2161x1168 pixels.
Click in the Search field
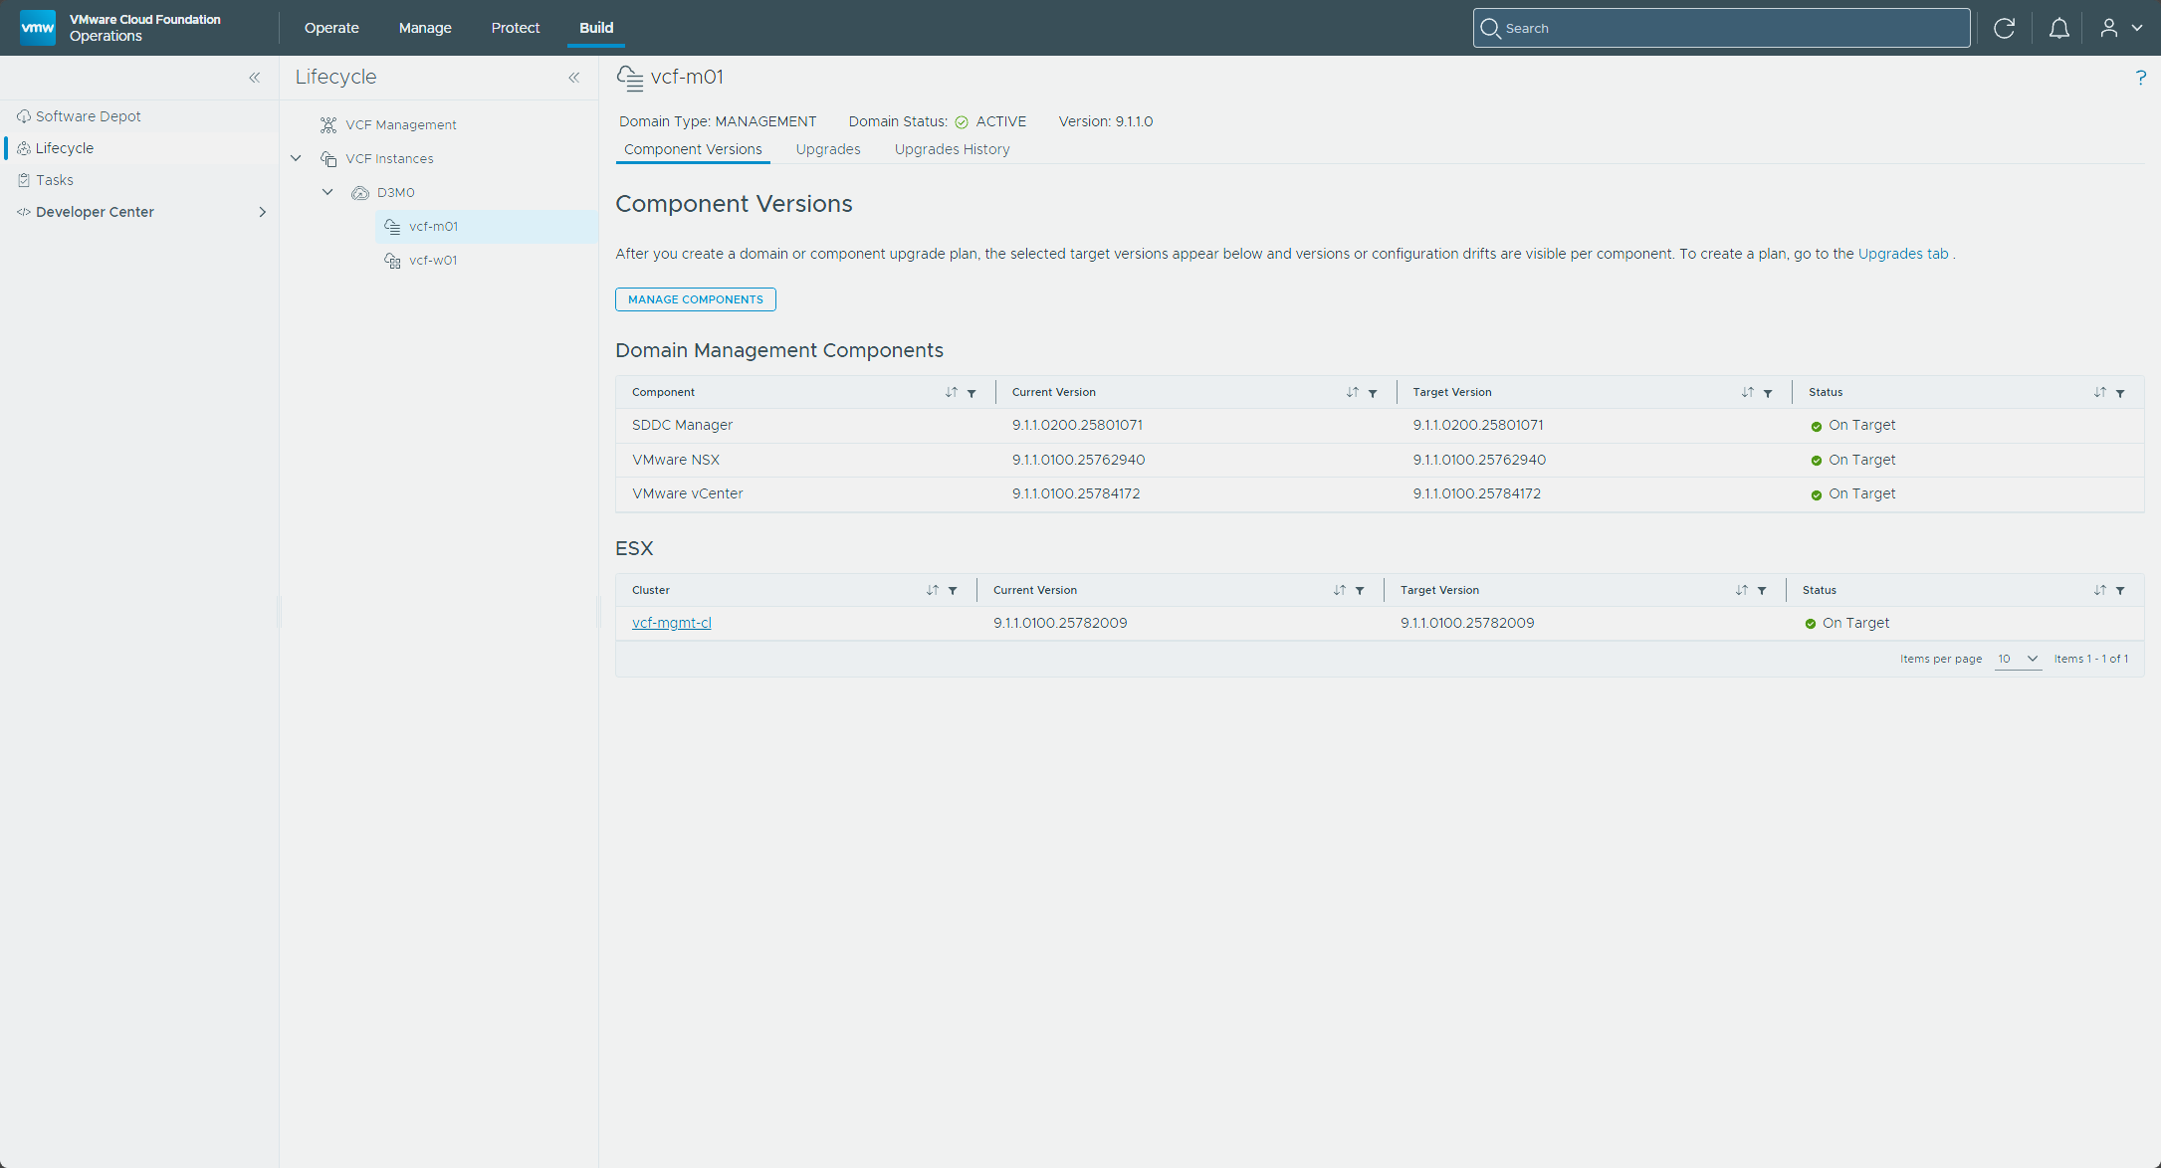(1721, 28)
